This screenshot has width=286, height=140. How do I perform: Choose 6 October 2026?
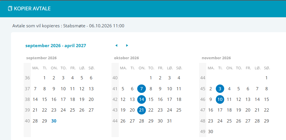point(132,89)
